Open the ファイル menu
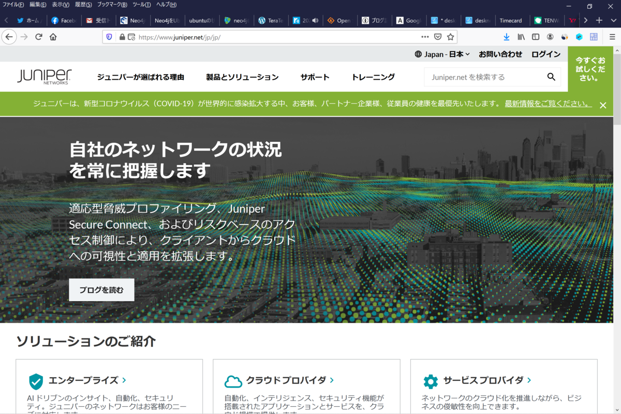This screenshot has width=621, height=414. click(x=13, y=5)
